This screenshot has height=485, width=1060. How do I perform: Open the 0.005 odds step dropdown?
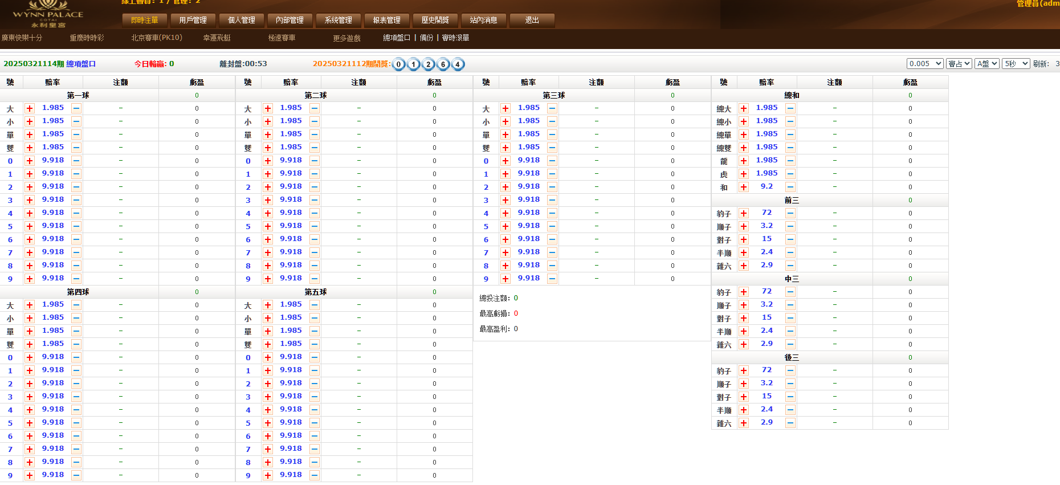point(924,64)
